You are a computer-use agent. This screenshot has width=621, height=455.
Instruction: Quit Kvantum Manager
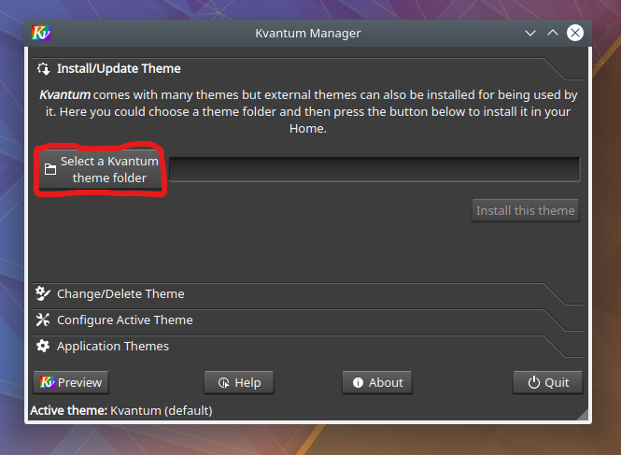point(548,382)
